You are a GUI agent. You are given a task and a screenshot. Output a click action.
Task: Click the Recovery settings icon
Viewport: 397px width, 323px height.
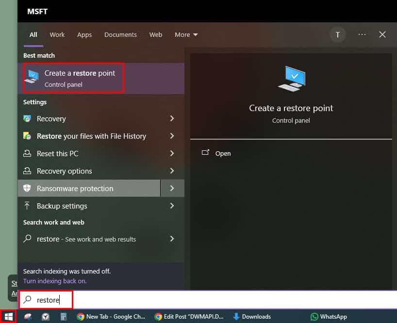[27, 118]
